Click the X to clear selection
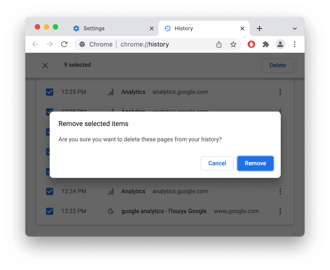This screenshot has height=270, width=330. pyautogui.click(x=45, y=65)
